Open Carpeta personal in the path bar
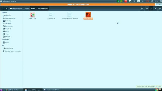 pos(16,9)
